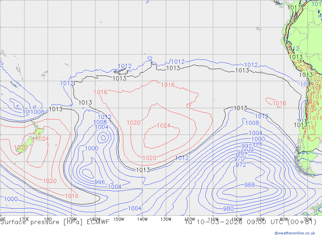This screenshot has width=322, height=236.
Task: Click the 170E longitude label
Action: pos(24,219)
